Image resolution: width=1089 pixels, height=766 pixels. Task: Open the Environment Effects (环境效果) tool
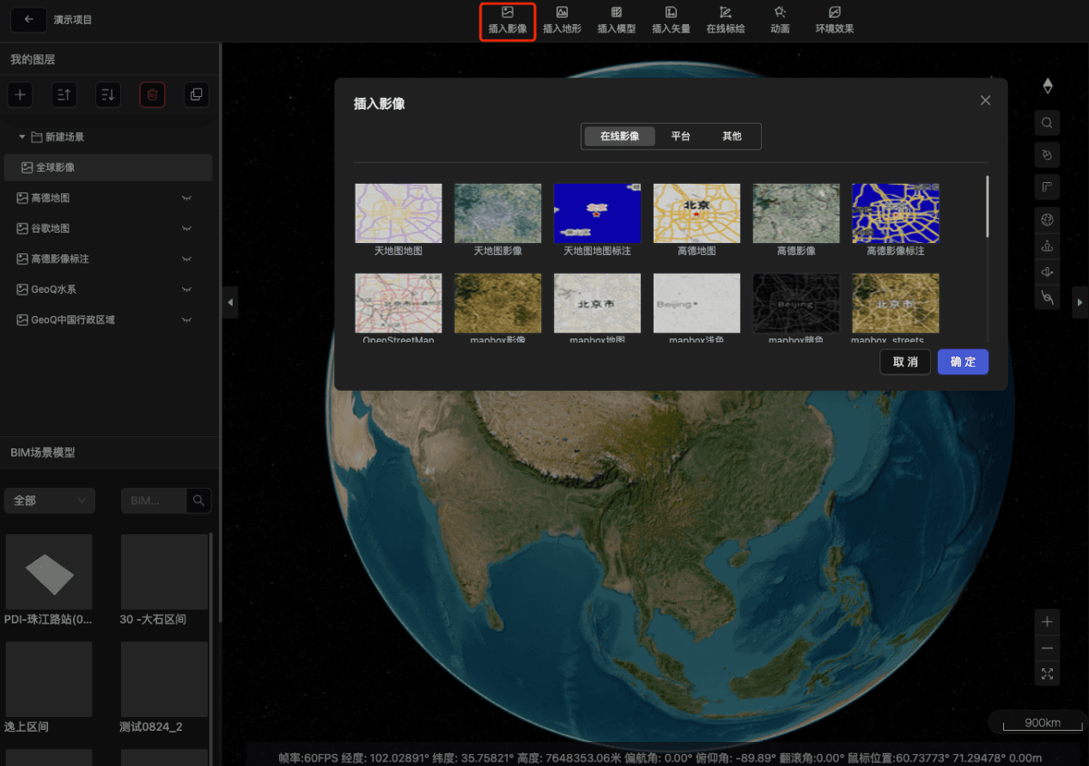[x=834, y=20]
